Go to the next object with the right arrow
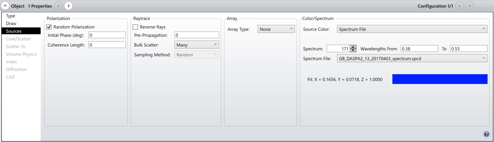 (x=68, y=6)
